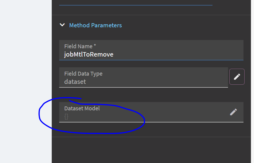Open the Dataset Model field
Image resolution: width=254 pixels, height=163 pixels.
151,112
